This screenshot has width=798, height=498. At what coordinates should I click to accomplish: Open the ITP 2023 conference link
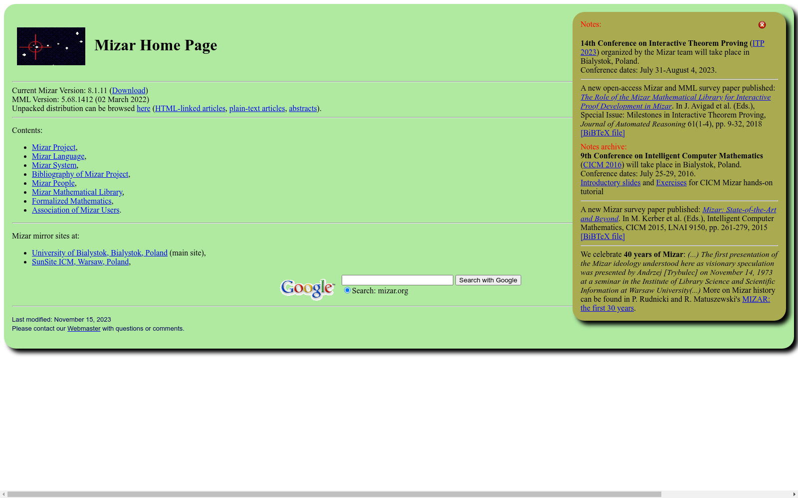[758, 43]
